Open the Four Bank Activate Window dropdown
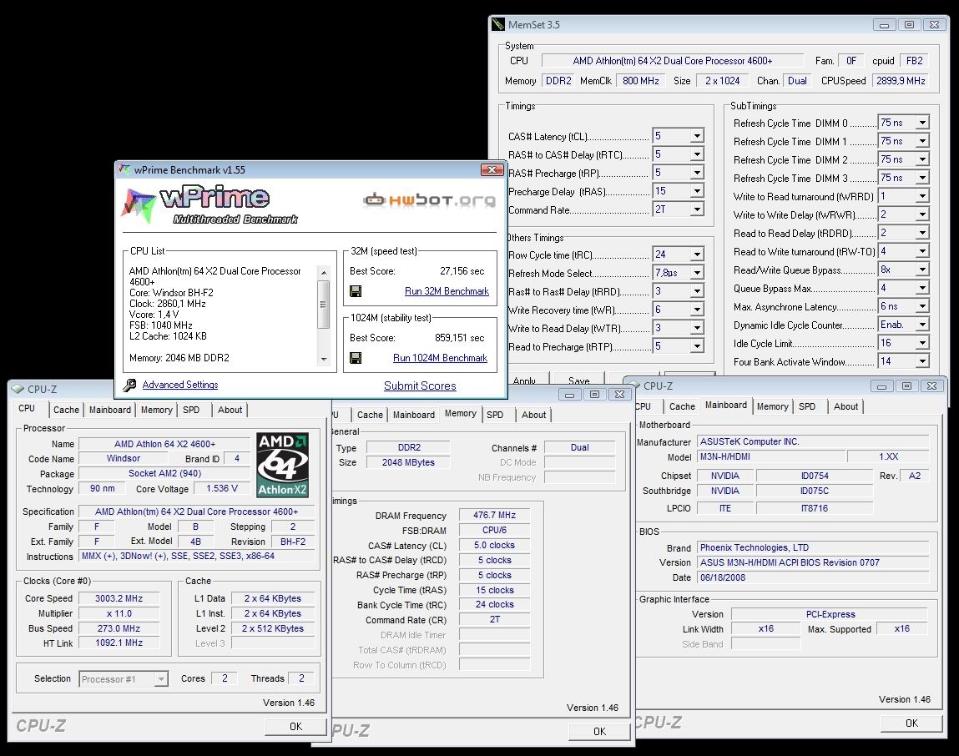Screen dimensions: 959x756 pyautogui.click(x=922, y=360)
